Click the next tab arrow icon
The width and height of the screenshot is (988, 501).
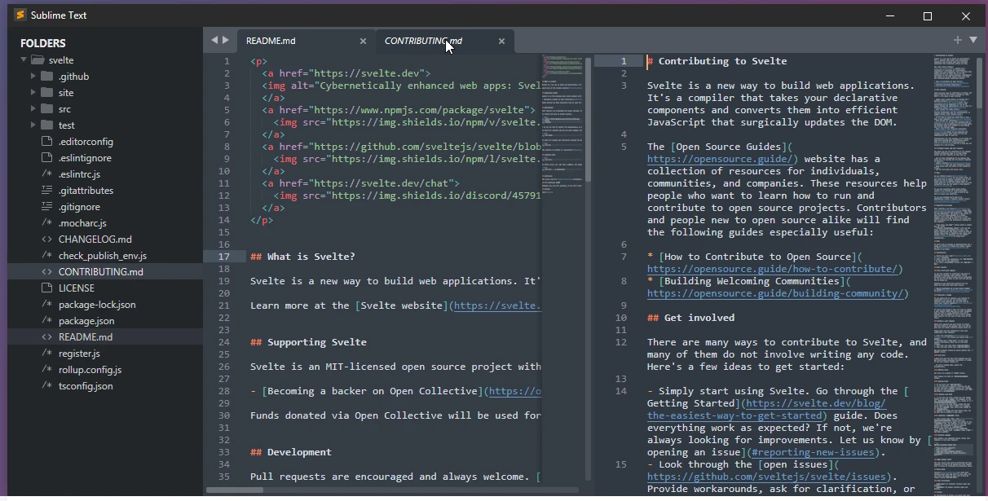point(226,40)
